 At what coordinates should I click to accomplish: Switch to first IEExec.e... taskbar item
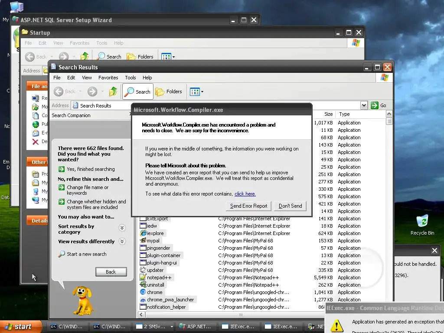239,326
